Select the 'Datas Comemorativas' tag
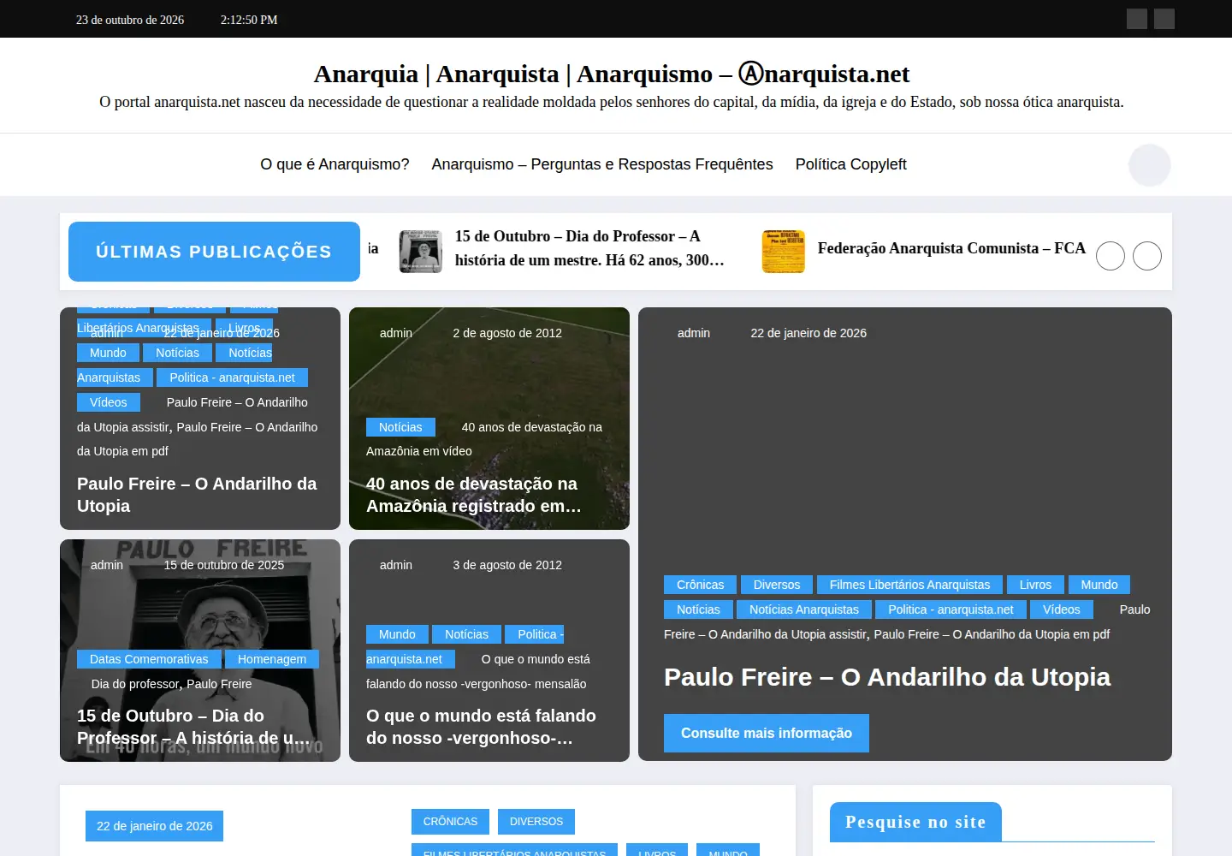This screenshot has height=856, width=1232. tap(149, 659)
